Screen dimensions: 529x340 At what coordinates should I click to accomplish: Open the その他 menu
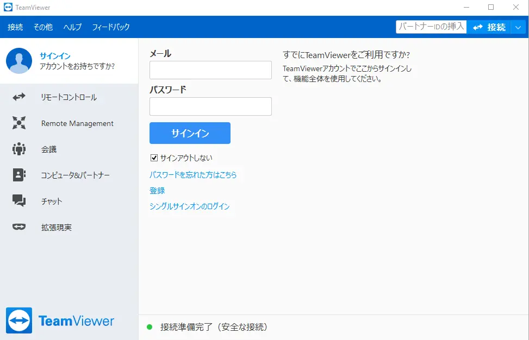coord(43,27)
